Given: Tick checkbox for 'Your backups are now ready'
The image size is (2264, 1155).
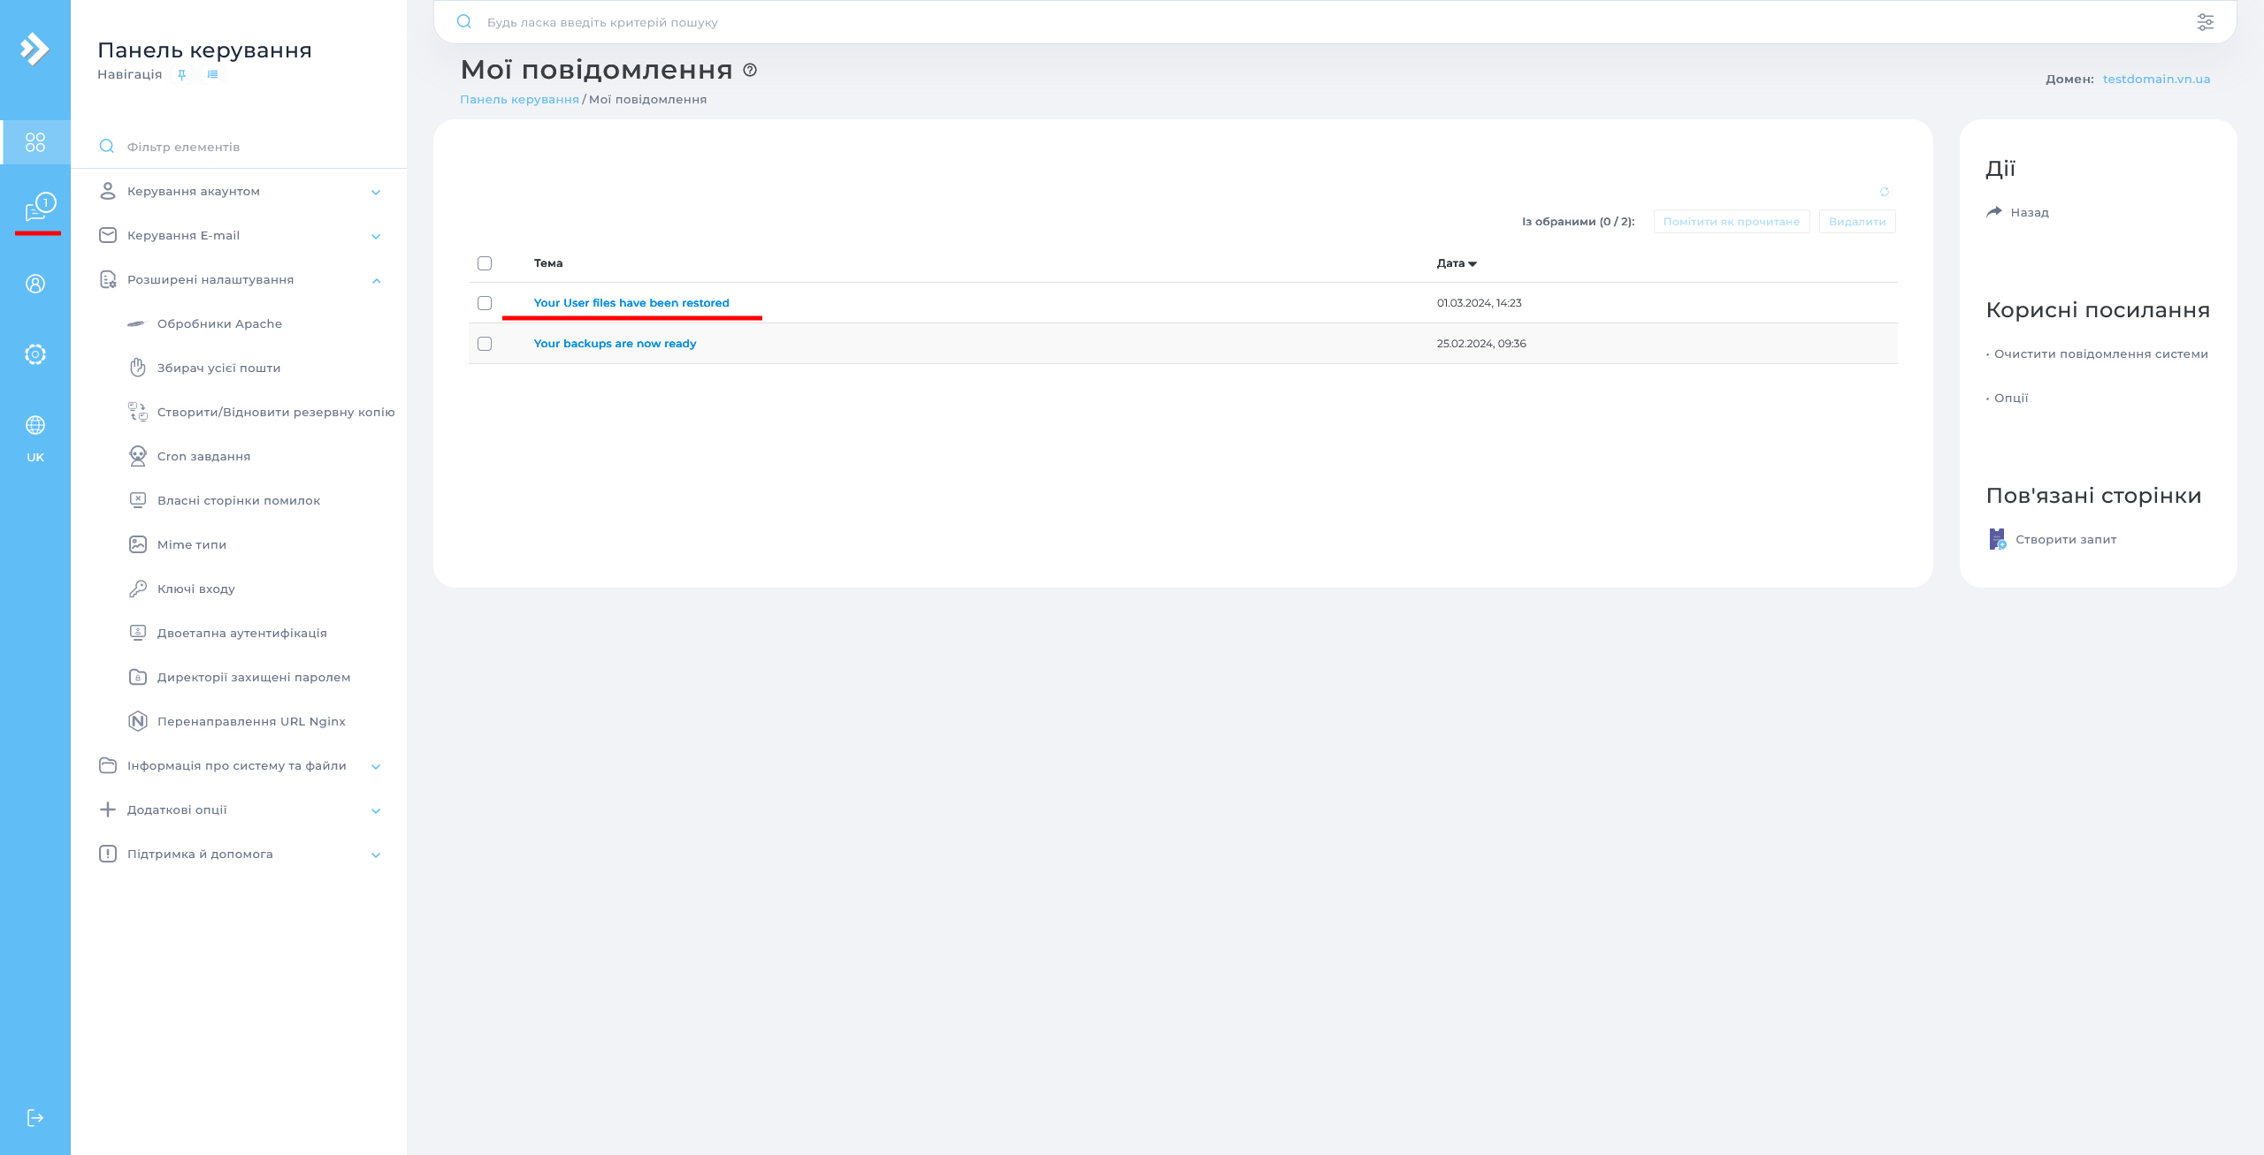Looking at the screenshot, I should click(485, 344).
